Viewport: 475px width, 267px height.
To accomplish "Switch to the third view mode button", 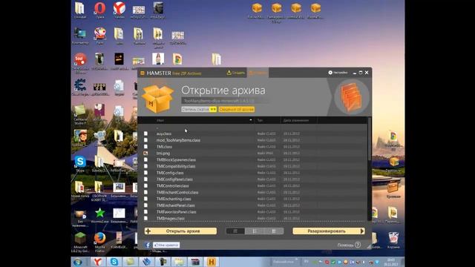I will pos(274,231).
